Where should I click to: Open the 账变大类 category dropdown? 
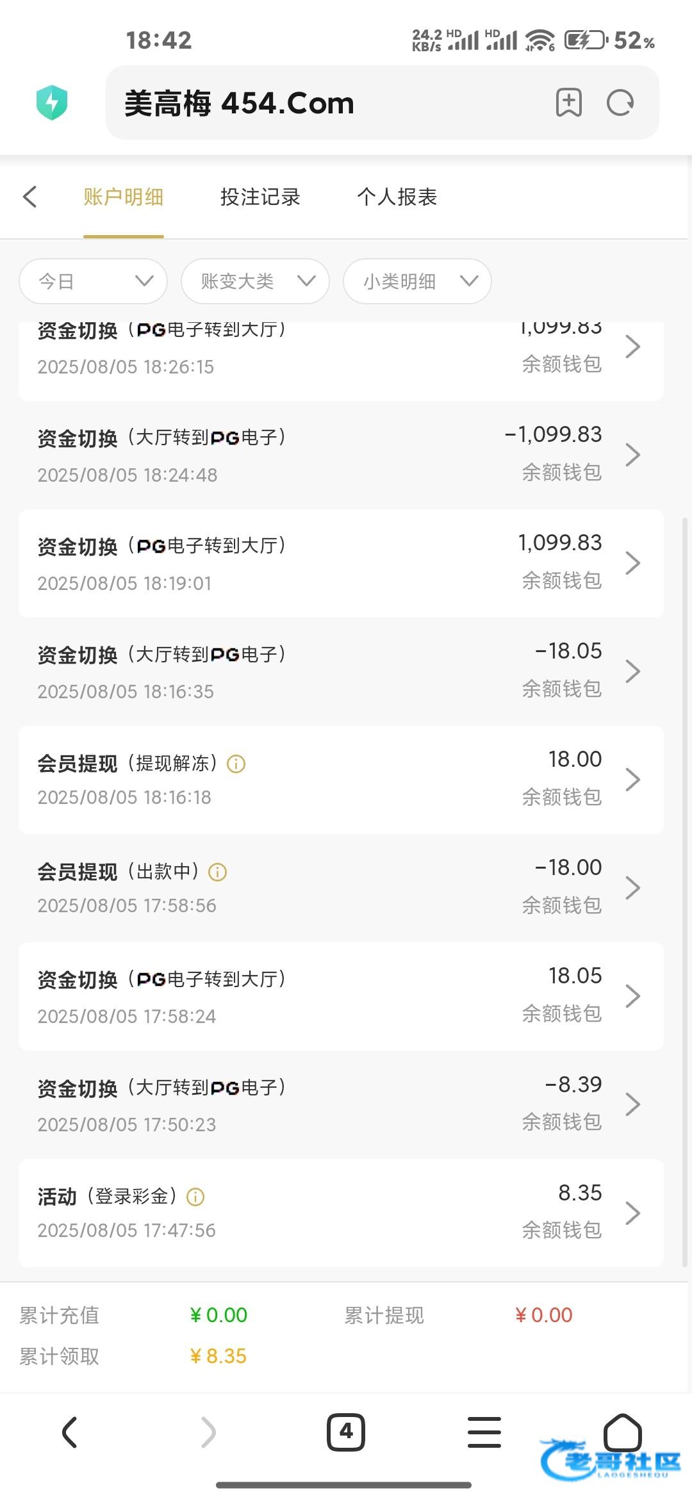[x=255, y=281]
